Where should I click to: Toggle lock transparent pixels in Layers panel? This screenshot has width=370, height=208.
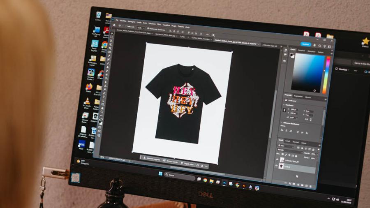point(282,154)
